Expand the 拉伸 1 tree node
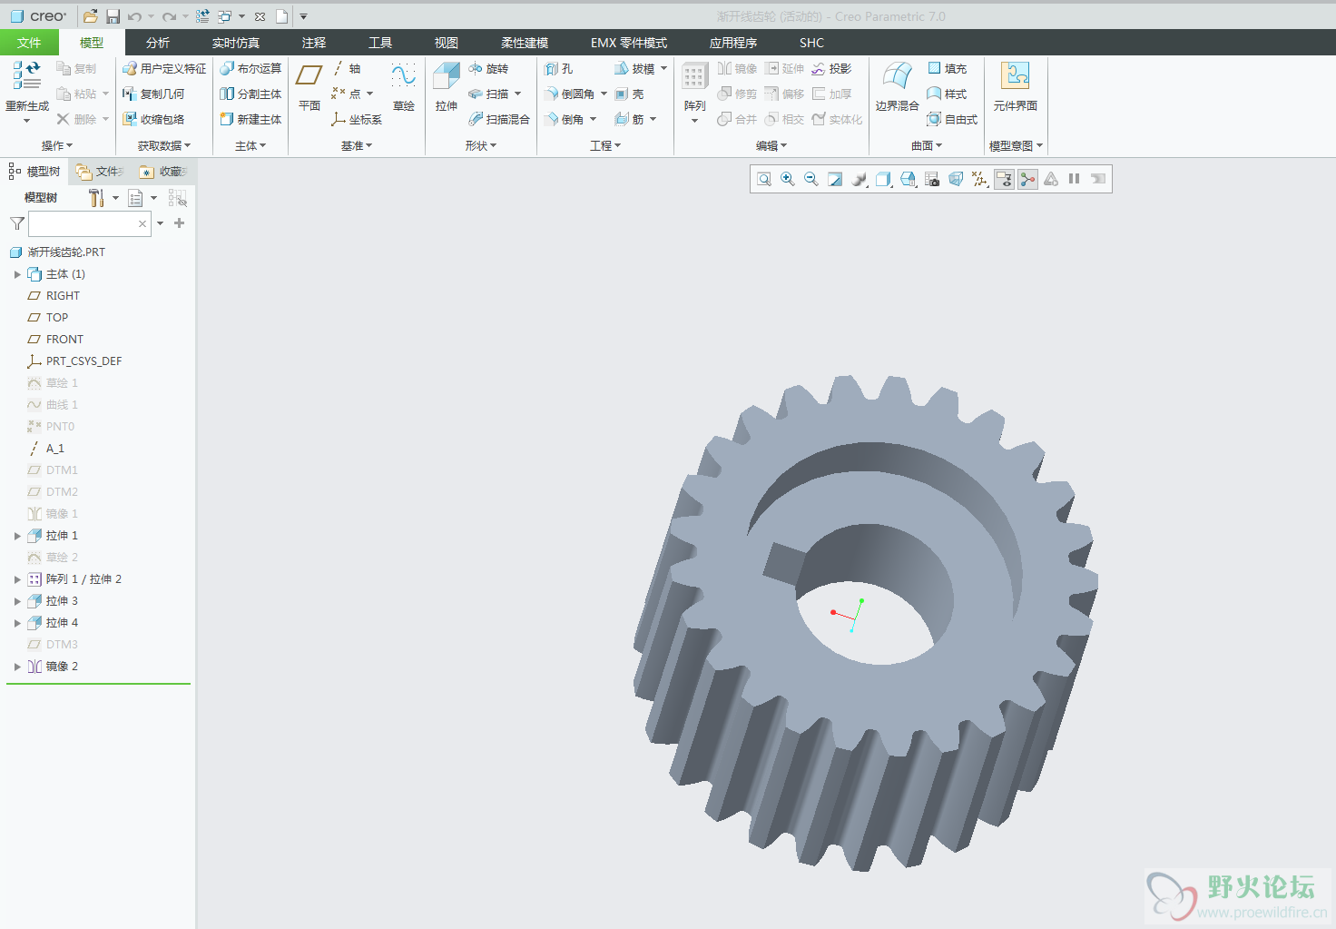The image size is (1336, 929). [x=17, y=536]
